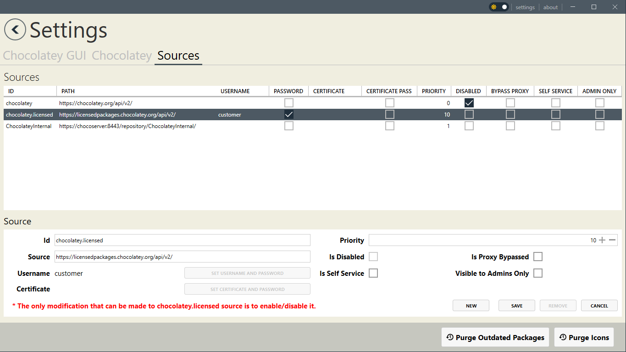The height and width of the screenshot is (352, 626).
Task: Decrease priority with the minus icon
Action: point(612,240)
